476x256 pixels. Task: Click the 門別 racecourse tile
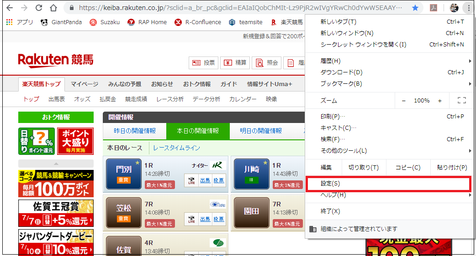[x=123, y=174]
